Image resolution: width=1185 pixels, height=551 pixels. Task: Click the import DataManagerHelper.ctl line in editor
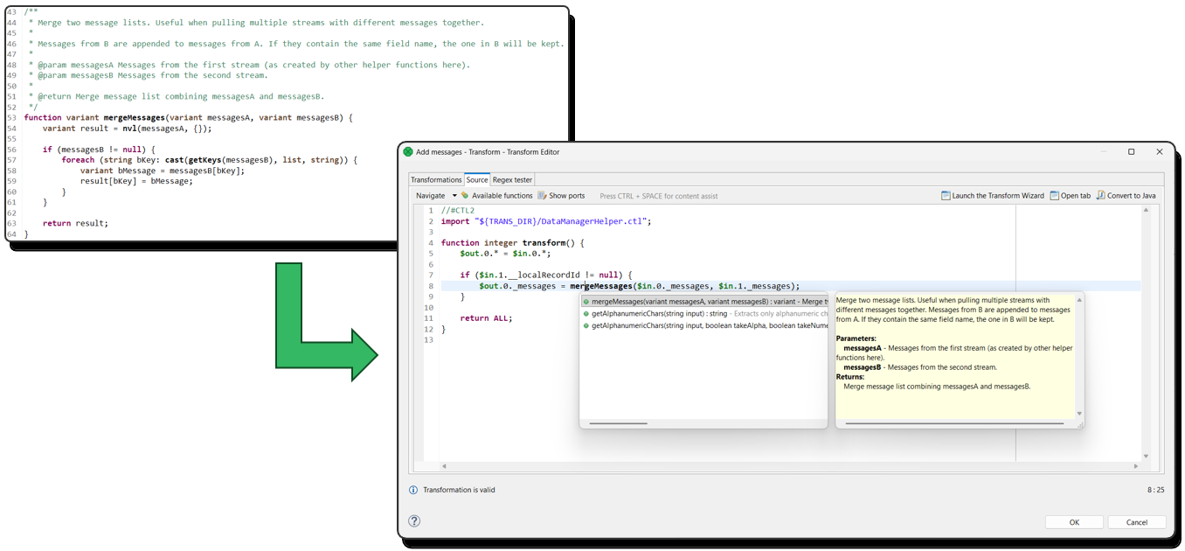pos(546,221)
